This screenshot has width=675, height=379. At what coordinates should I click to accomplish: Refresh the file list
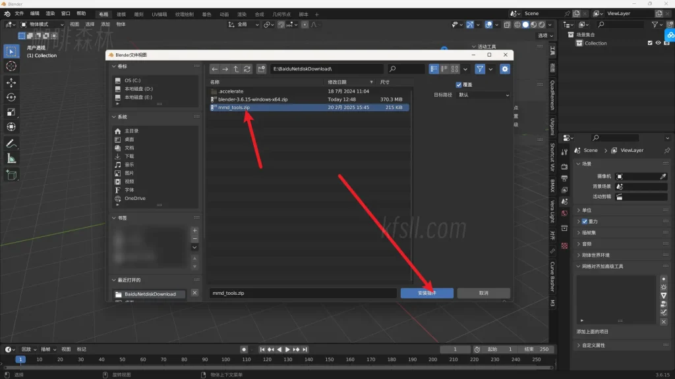tap(247, 69)
